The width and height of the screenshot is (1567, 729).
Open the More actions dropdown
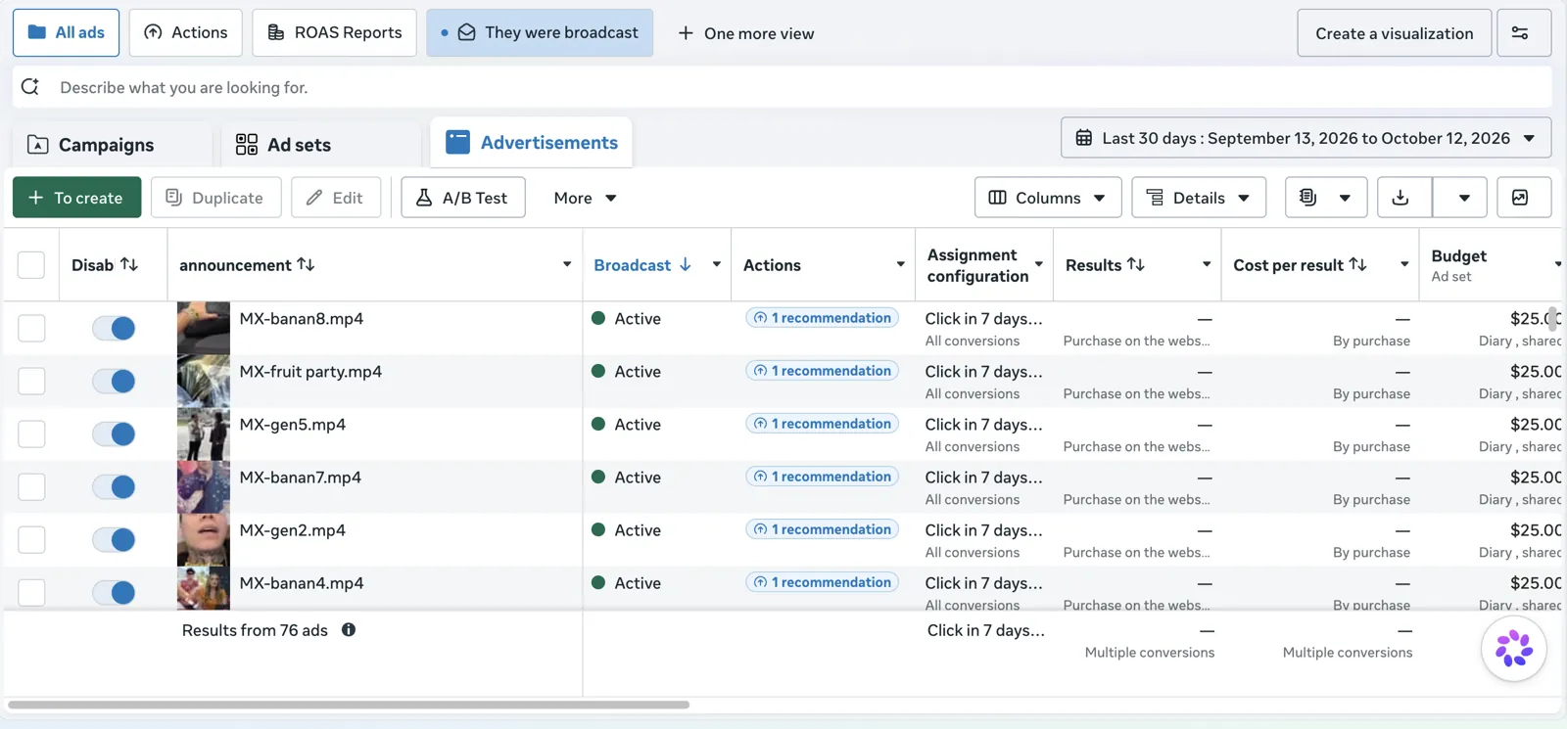(x=585, y=198)
